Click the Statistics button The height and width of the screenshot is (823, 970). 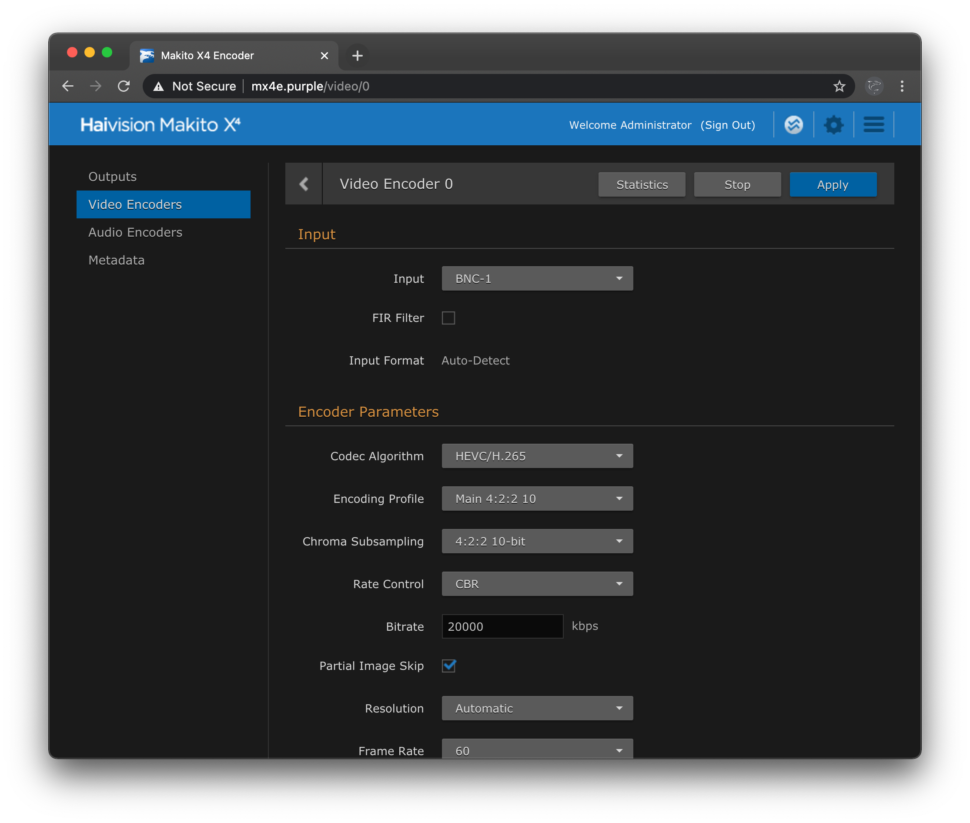coord(642,185)
